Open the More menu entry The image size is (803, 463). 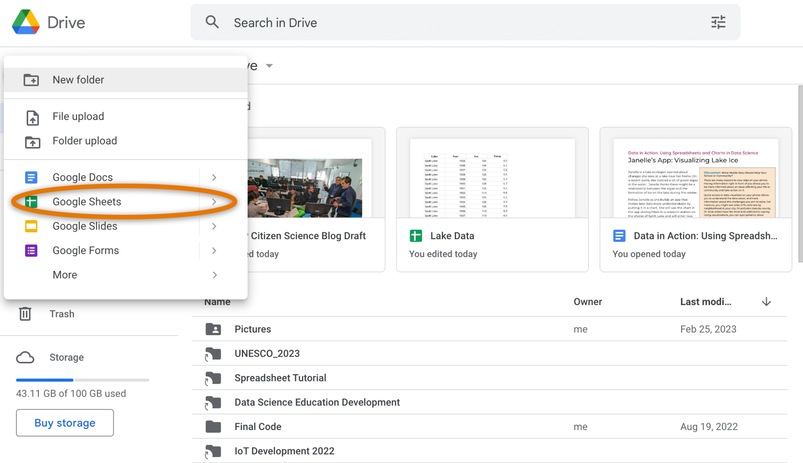pyautogui.click(x=125, y=275)
